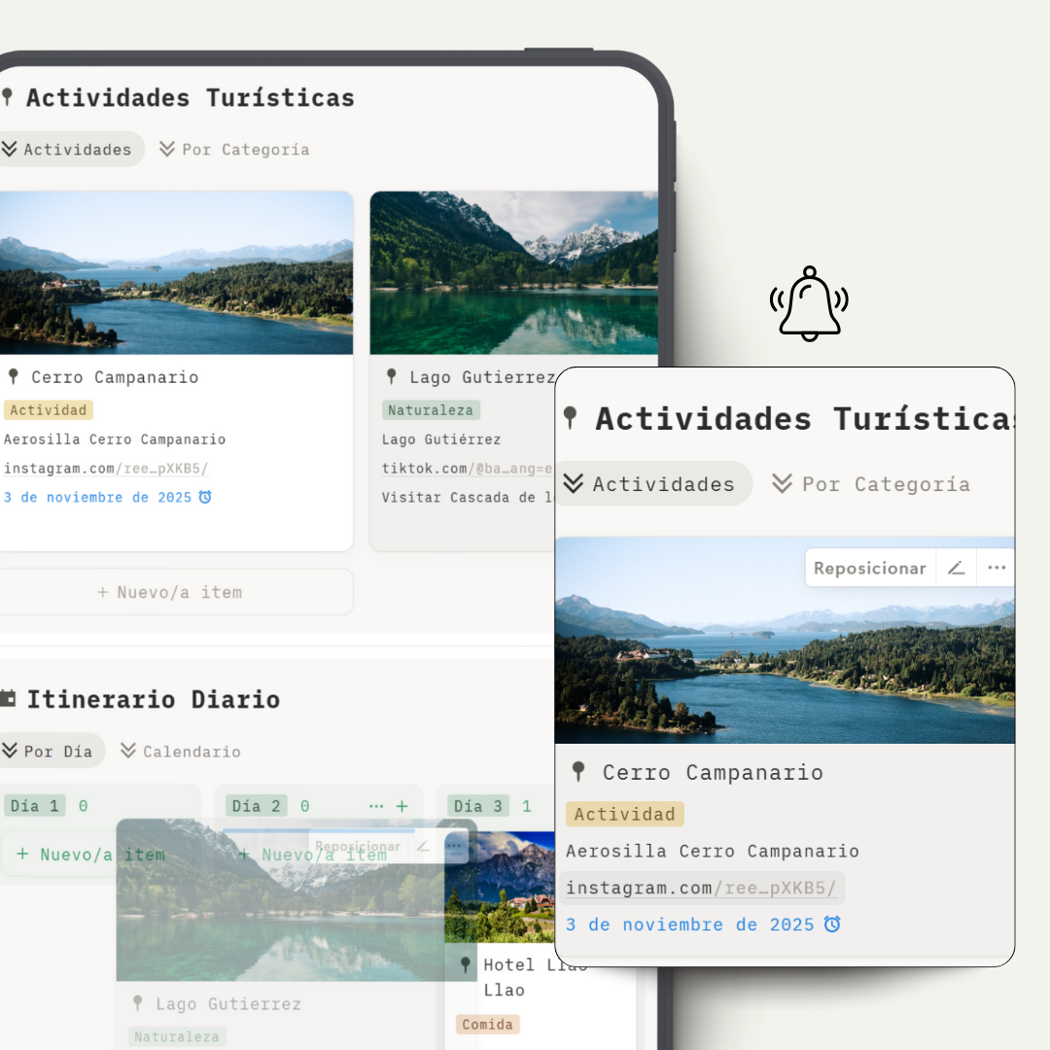
Task: Click the Lago Gutierrez card cover photo
Action: 513,272
